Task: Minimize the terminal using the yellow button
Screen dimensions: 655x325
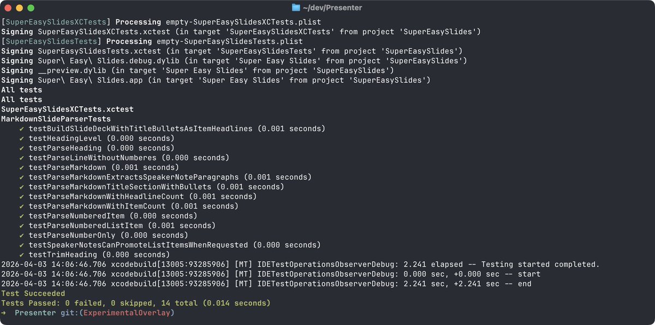Action: point(19,8)
